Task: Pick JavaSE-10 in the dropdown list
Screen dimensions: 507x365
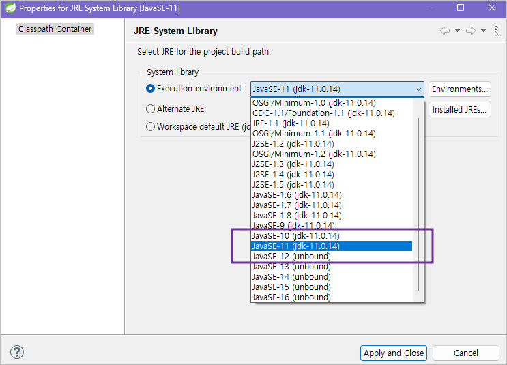Action: 332,236
